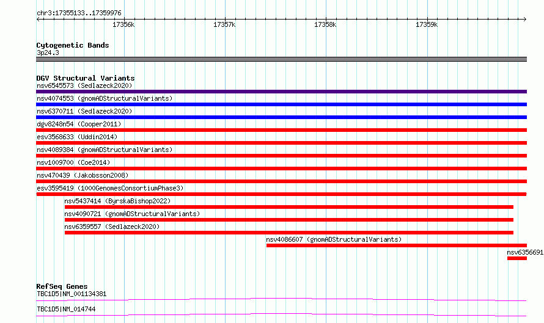
Task: Select variant label esv3568633 (Uddin2014)
Action: [x=77, y=137]
